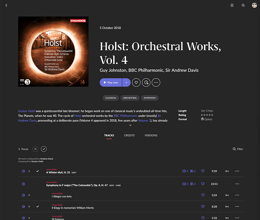Image resolution: width=260 pixels, height=220 pixels.
Task: Click the Qobuz format label
Action: coord(207,119)
